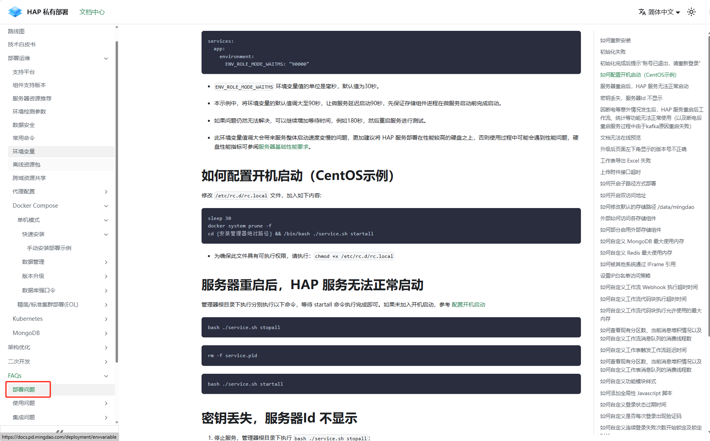Follow the 服务器基础性能要求 link

[284, 147]
